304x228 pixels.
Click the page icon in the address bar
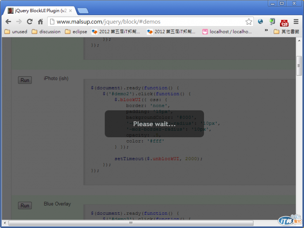coord(52,22)
